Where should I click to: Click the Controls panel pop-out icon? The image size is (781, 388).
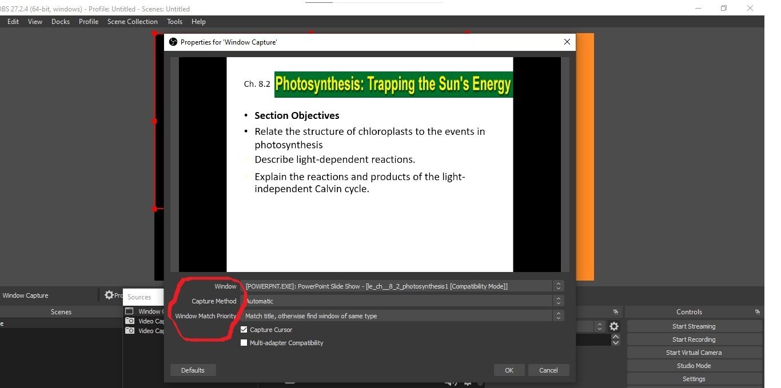758,311
